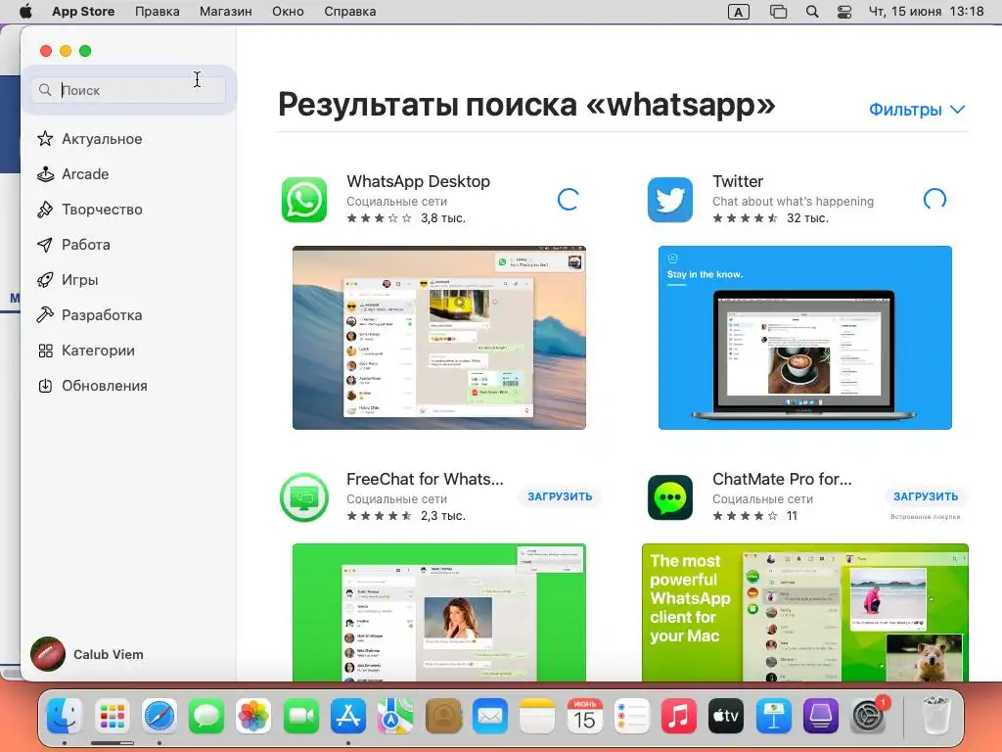Expand the Фильтры dropdown

click(x=916, y=110)
